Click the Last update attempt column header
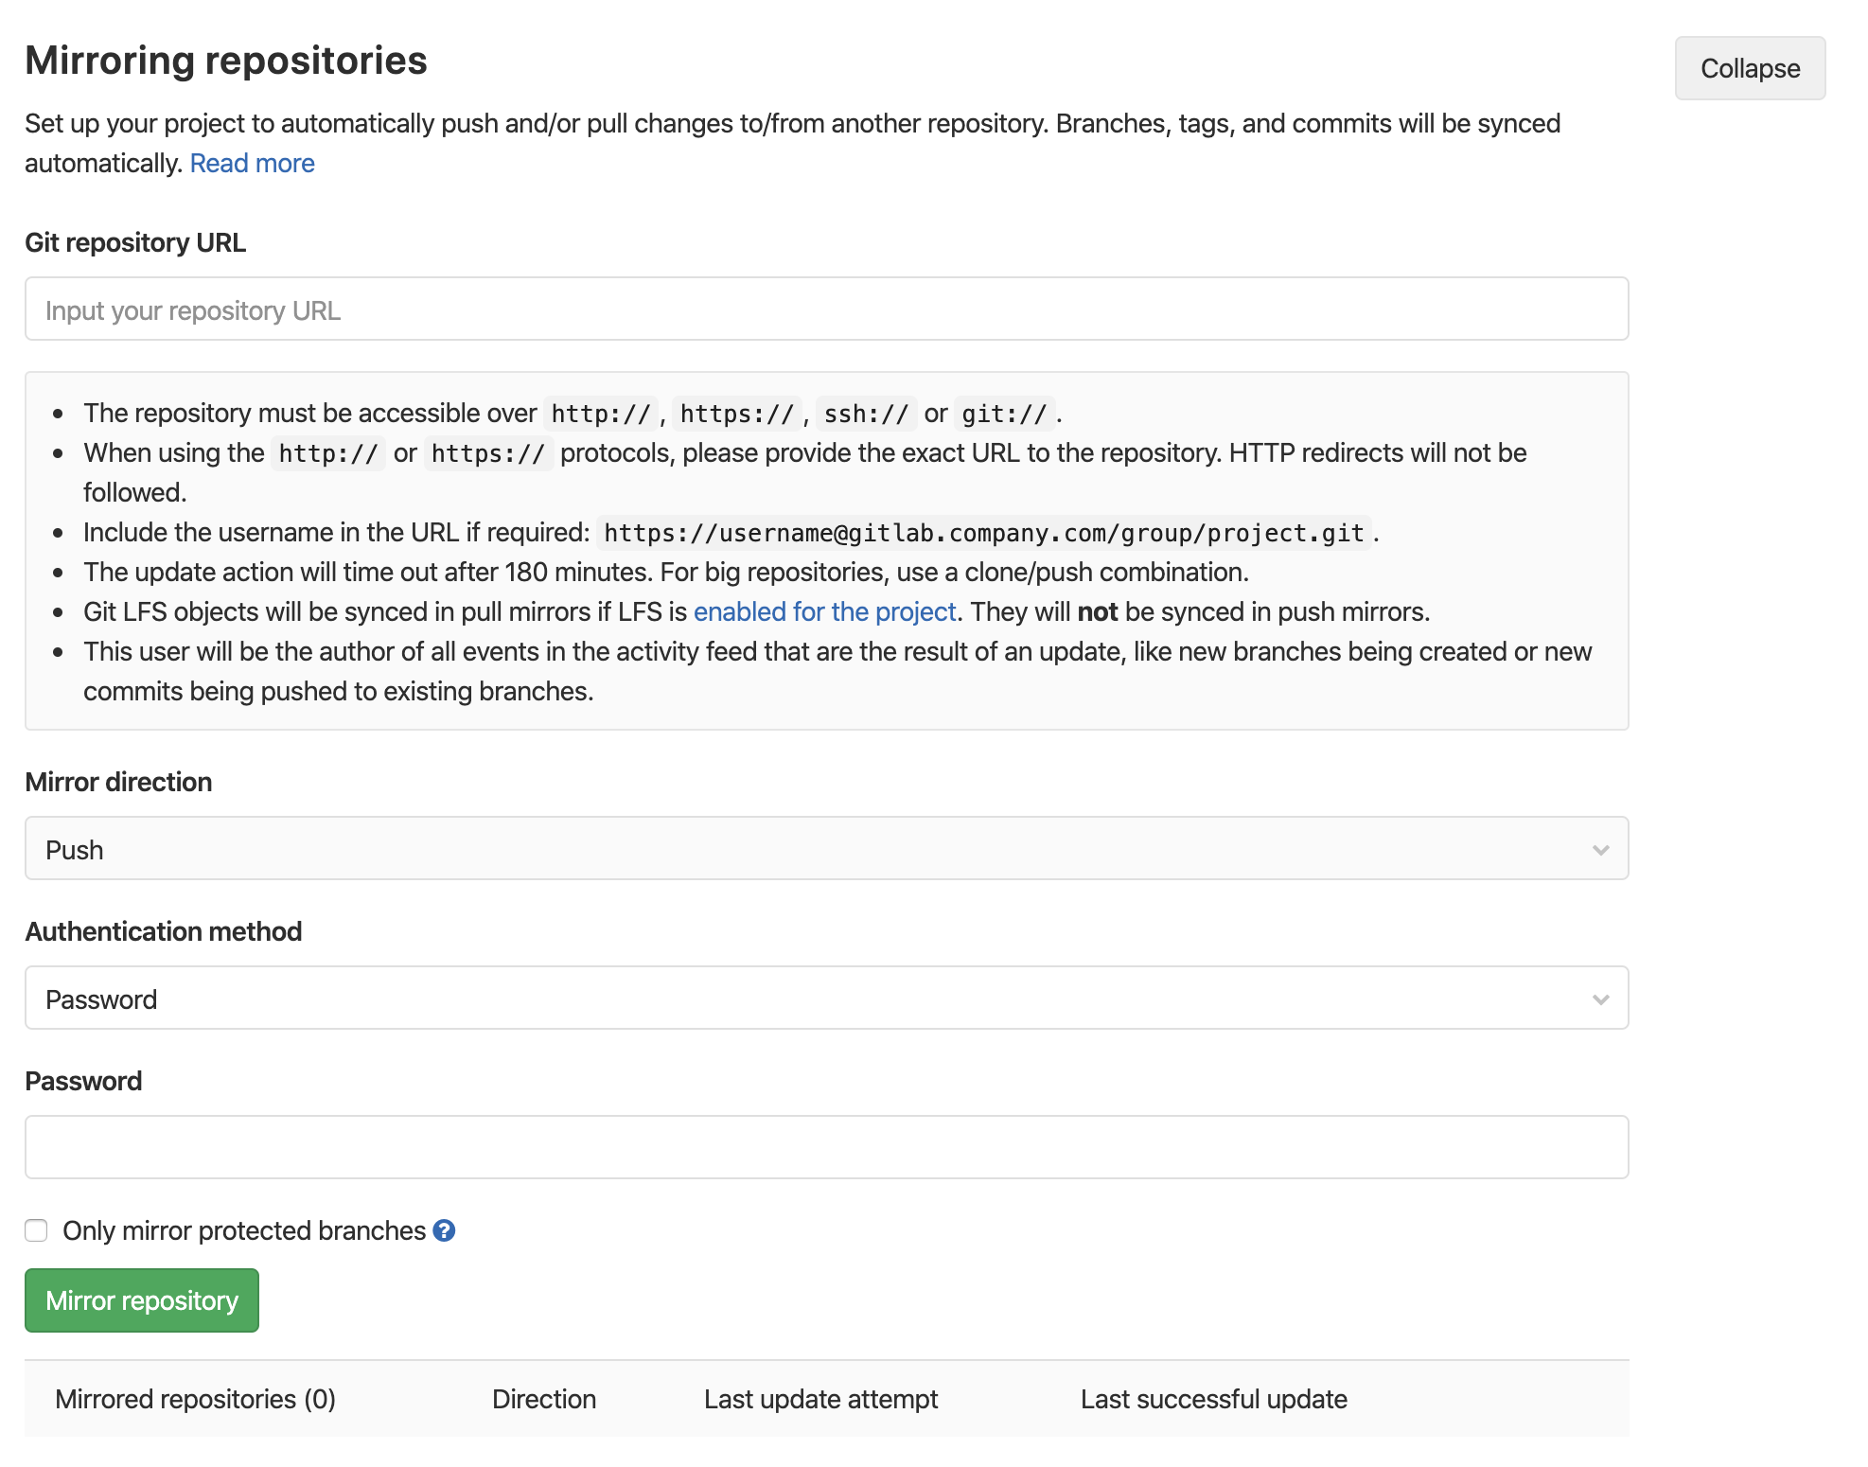Screen dimensions: 1868x1467 [820, 1399]
